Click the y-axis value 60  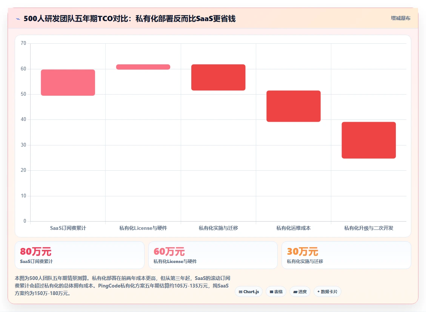coord(23,69)
